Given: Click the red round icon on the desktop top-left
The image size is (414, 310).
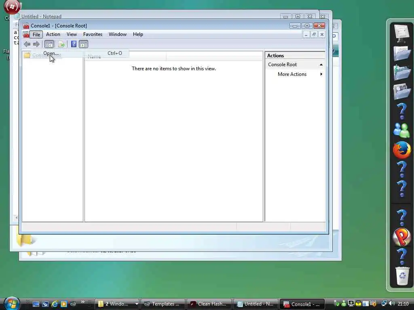Looking at the screenshot, I should point(12,7).
